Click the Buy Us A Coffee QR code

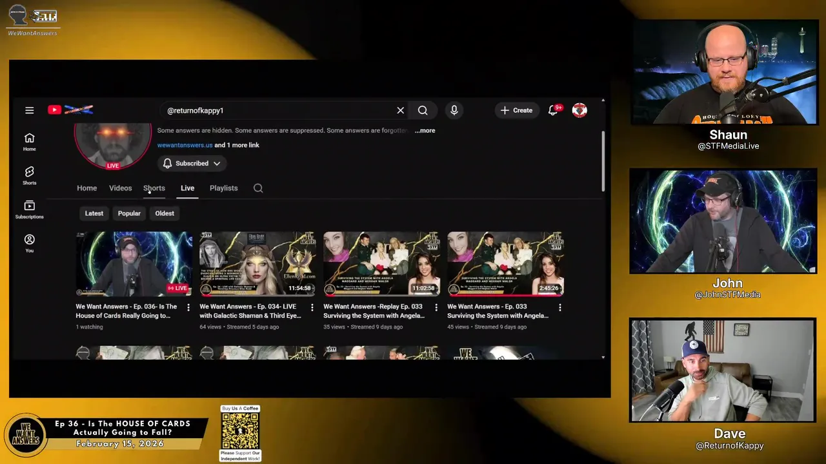click(x=240, y=431)
